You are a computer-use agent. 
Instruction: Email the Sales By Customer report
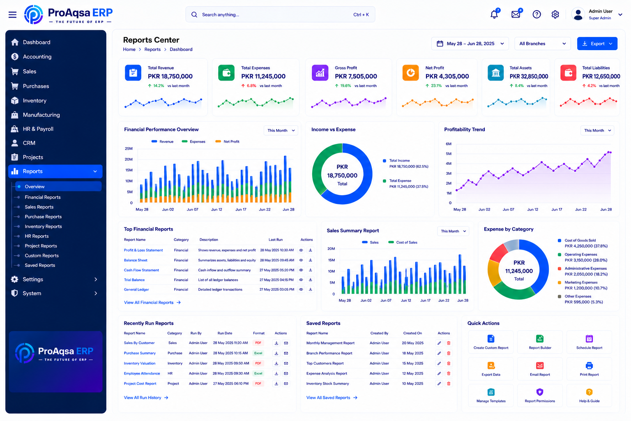point(286,343)
